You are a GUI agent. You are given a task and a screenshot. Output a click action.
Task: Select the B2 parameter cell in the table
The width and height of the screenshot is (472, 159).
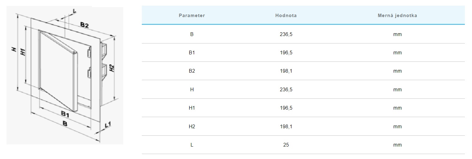pos(192,71)
